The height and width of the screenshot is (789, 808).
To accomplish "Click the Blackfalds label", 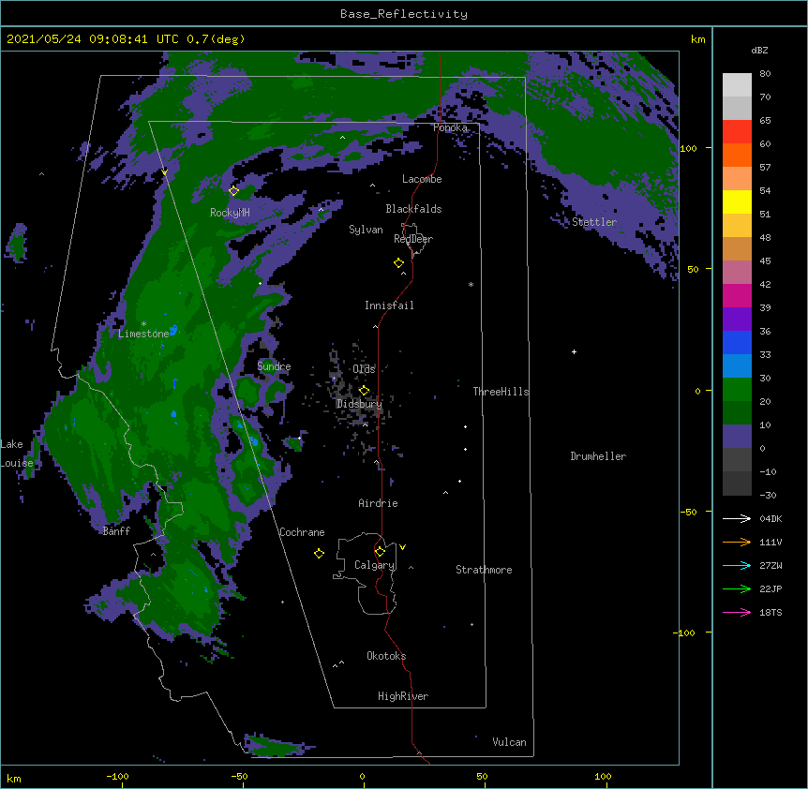I will (413, 209).
